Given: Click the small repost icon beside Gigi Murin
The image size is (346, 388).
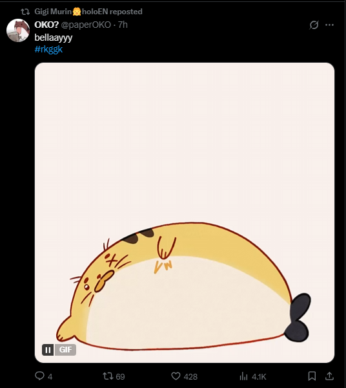Looking at the screenshot, I should [25, 12].
